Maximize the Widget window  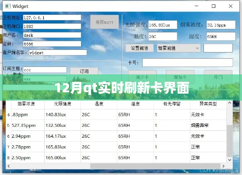(x=214, y=6)
